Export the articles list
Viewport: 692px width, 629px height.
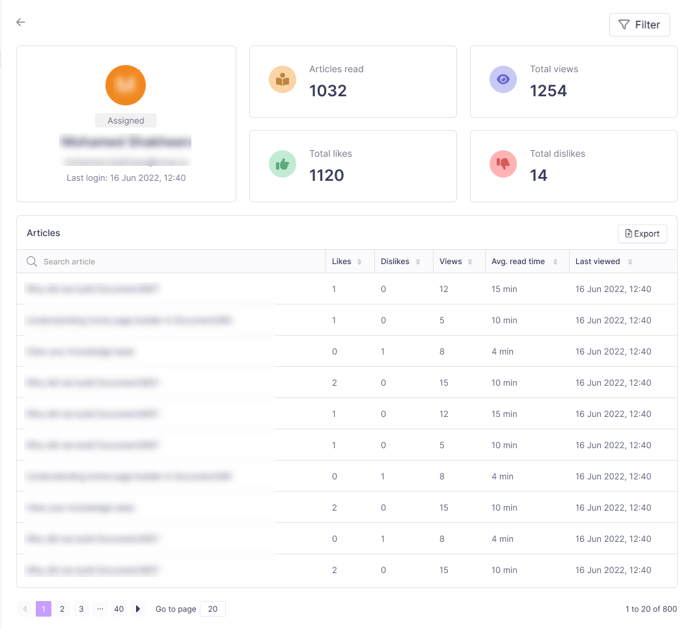[642, 234]
